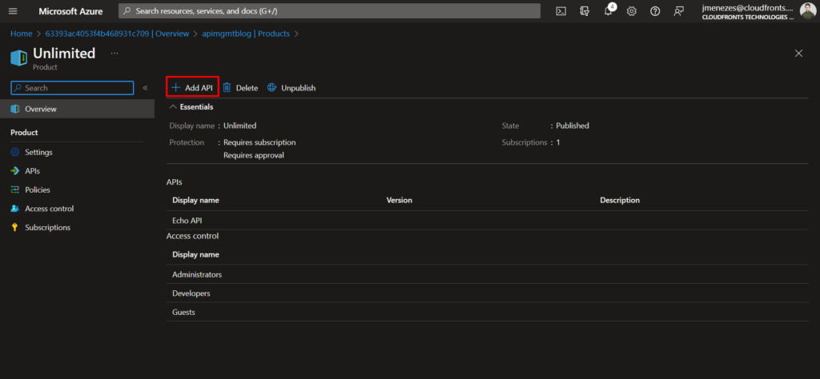
Task: Click the Requires subscription protection value
Action: click(259, 142)
